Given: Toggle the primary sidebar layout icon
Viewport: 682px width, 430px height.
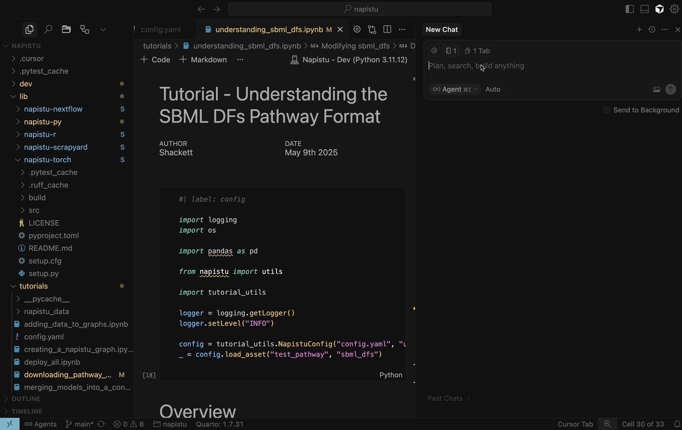Looking at the screenshot, I should coord(629,9).
